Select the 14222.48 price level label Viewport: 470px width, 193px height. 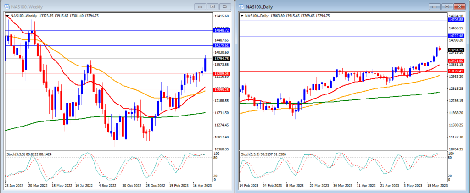[x=456, y=36]
